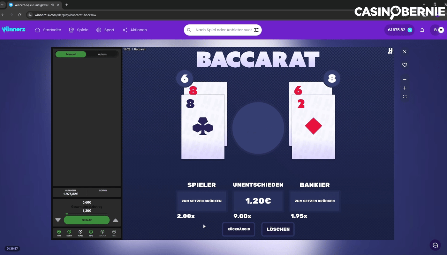Viewport: 447px width, 255px height.
Task: Click the BACCARAT title
Action: pos(258,59)
